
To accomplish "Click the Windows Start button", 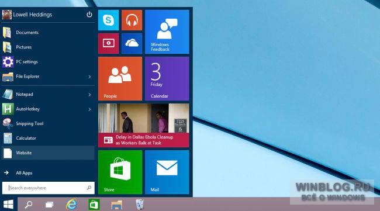I will coord(8,205).
